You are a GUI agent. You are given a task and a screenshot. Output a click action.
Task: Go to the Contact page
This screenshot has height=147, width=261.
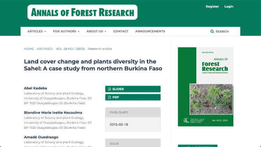[121, 31]
